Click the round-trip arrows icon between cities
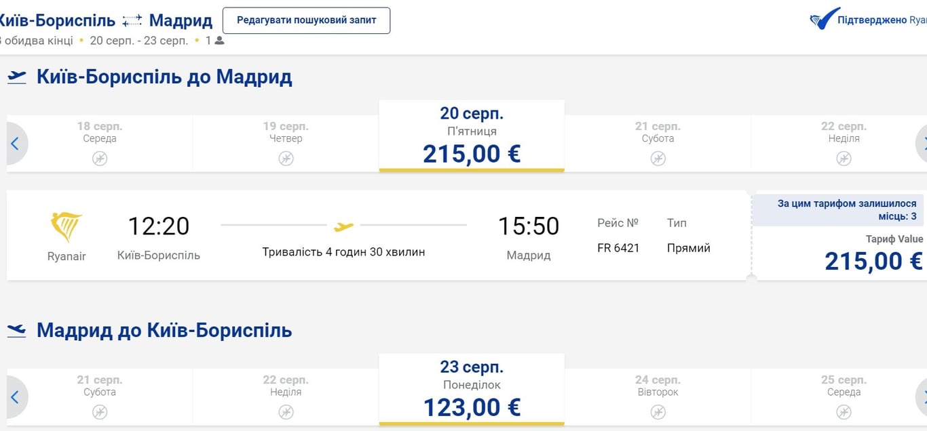The width and height of the screenshot is (927, 431). [132, 21]
